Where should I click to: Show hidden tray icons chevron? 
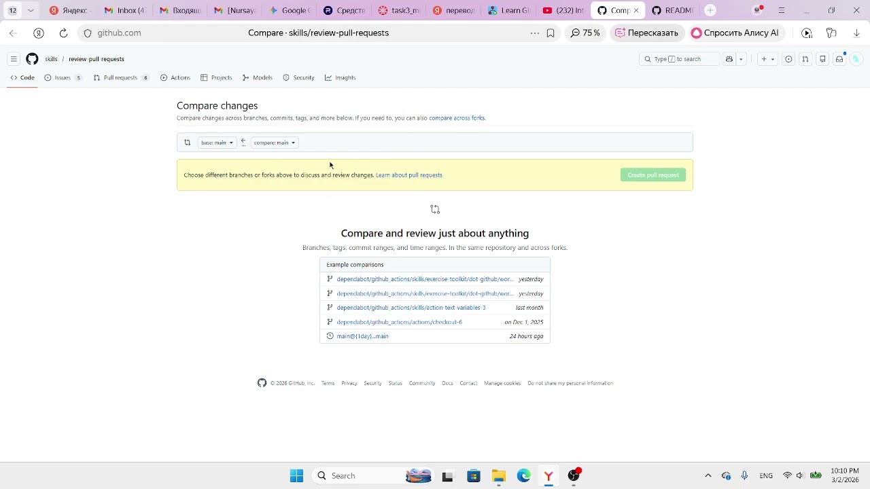708,475
